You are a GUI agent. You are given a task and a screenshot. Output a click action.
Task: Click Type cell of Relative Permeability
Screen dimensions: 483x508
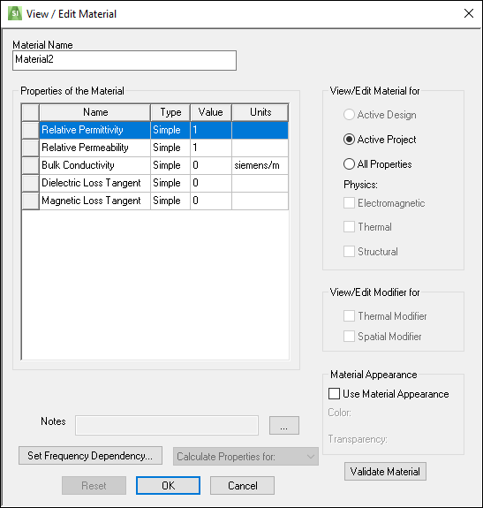click(170, 148)
